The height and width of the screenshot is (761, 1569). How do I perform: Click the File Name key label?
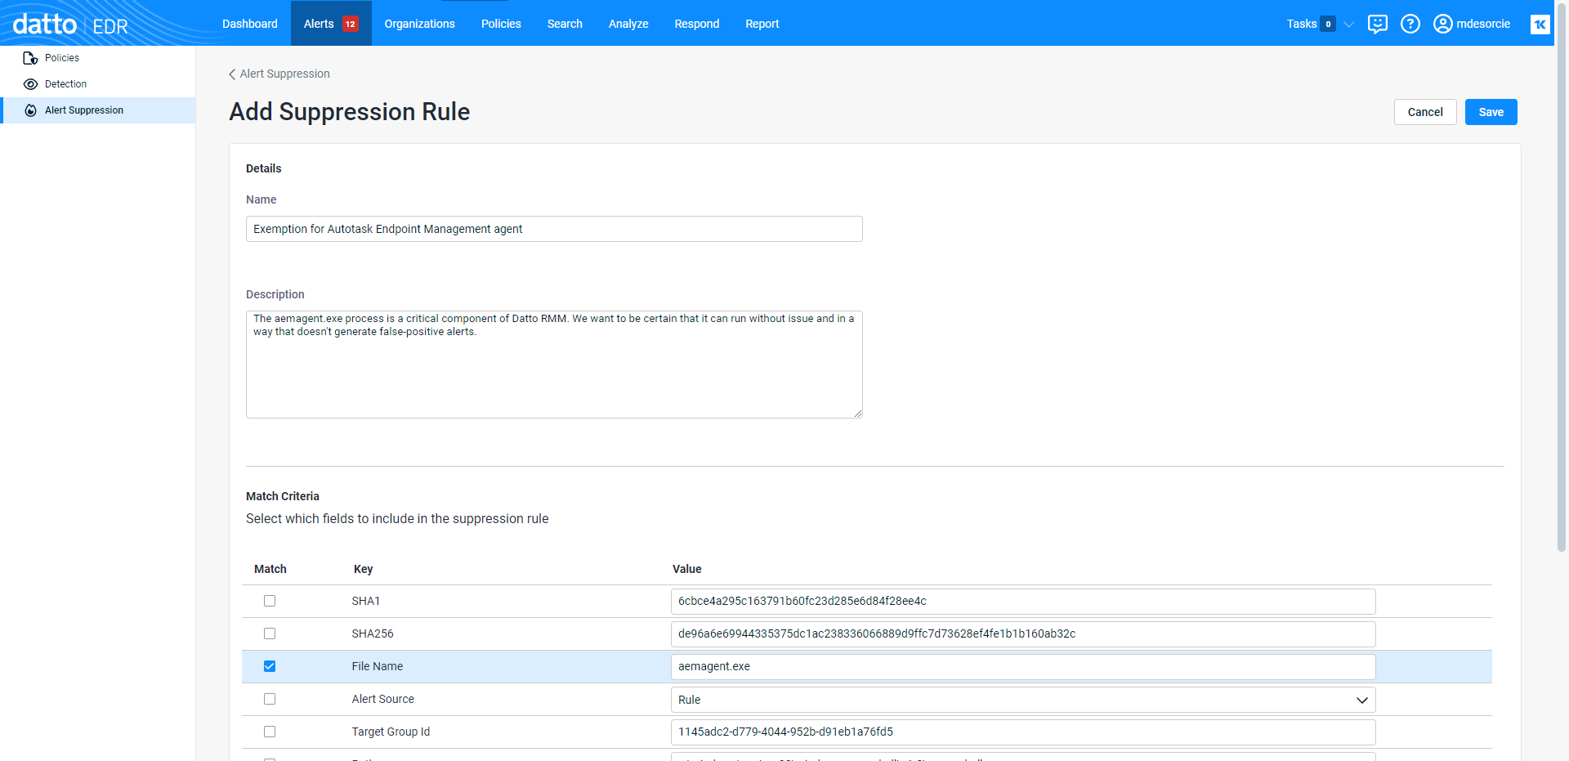point(378,666)
